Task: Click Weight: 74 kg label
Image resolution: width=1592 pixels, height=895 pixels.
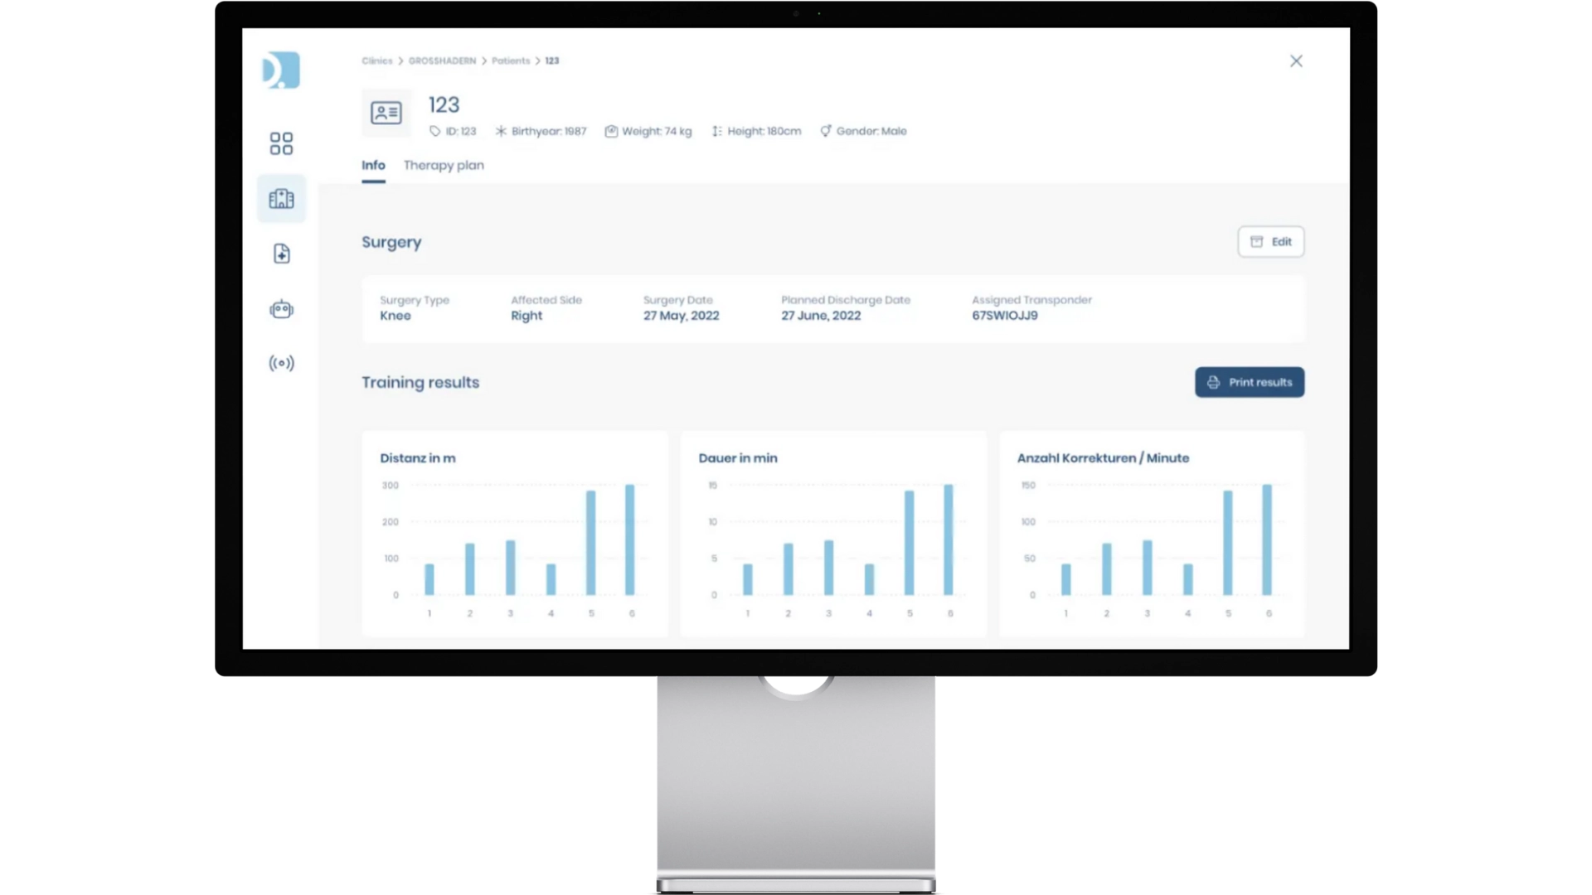Action: pos(657,131)
